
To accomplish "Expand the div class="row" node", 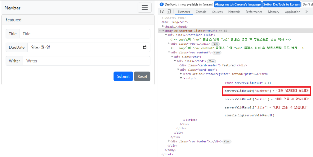I will coord(169,43).
